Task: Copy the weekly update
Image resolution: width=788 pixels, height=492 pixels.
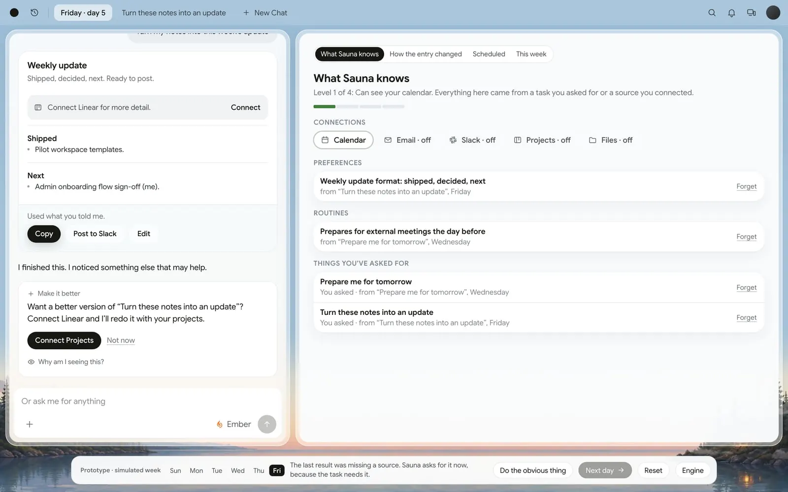Action: (44, 234)
